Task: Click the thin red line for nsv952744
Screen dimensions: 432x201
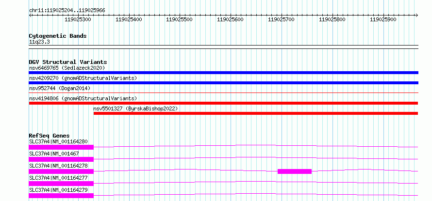Action: pyautogui.click(x=223, y=93)
